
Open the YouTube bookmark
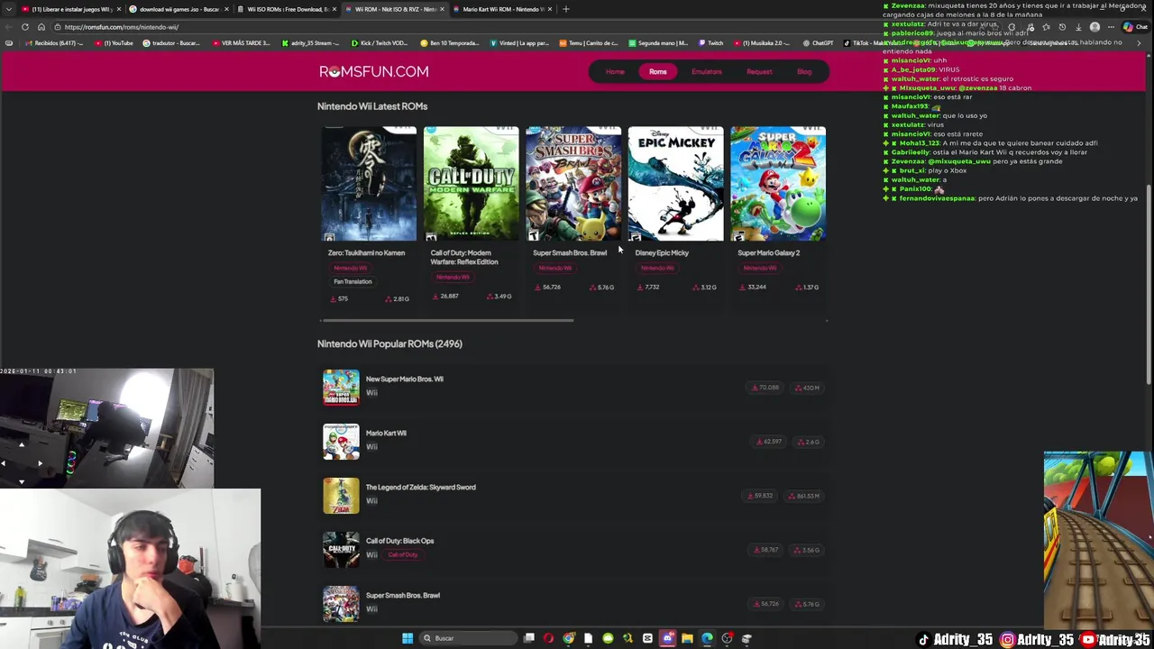(x=114, y=43)
